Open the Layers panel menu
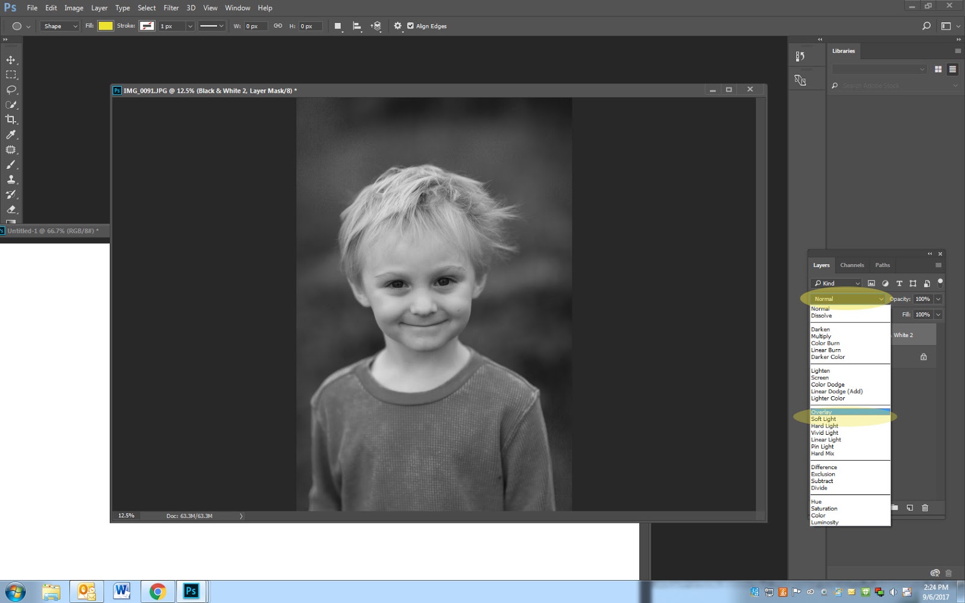Image resolution: width=965 pixels, height=603 pixels. click(938, 265)
